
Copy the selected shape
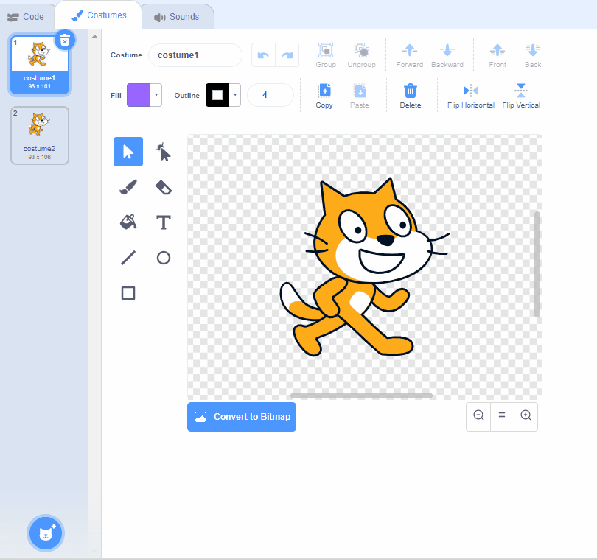pos(324,96)
